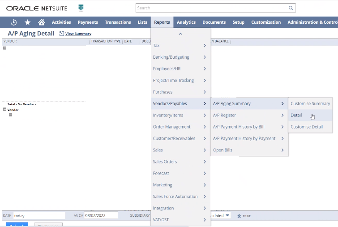Open the subsidiary dropdown arrow
This screenshot has height=227, width=338.
(x=227, y=215)
